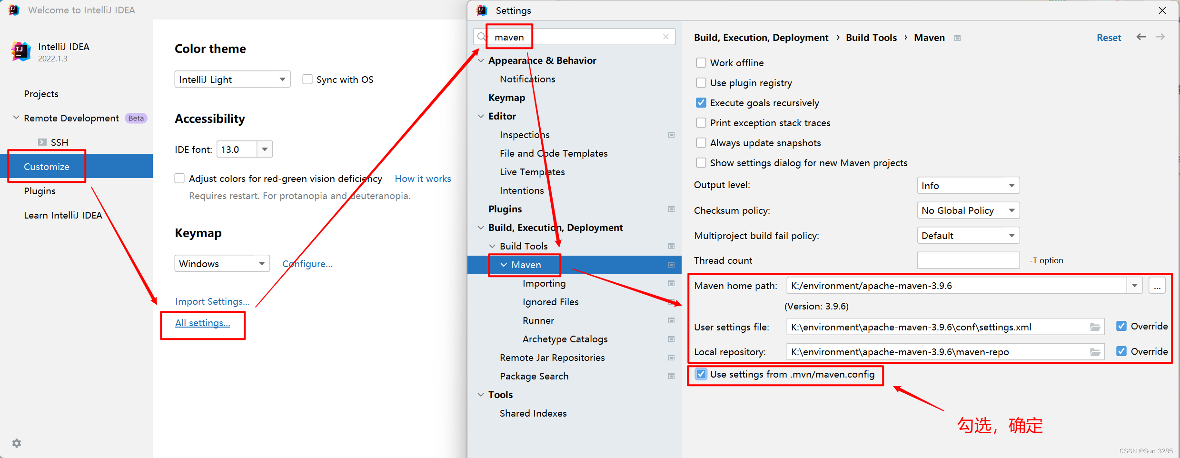The height and width of the screenshot is (458, 1180).
Task: Open the Checksum policy dropdown
Action: pyautogui.click(x=968, y=210)
